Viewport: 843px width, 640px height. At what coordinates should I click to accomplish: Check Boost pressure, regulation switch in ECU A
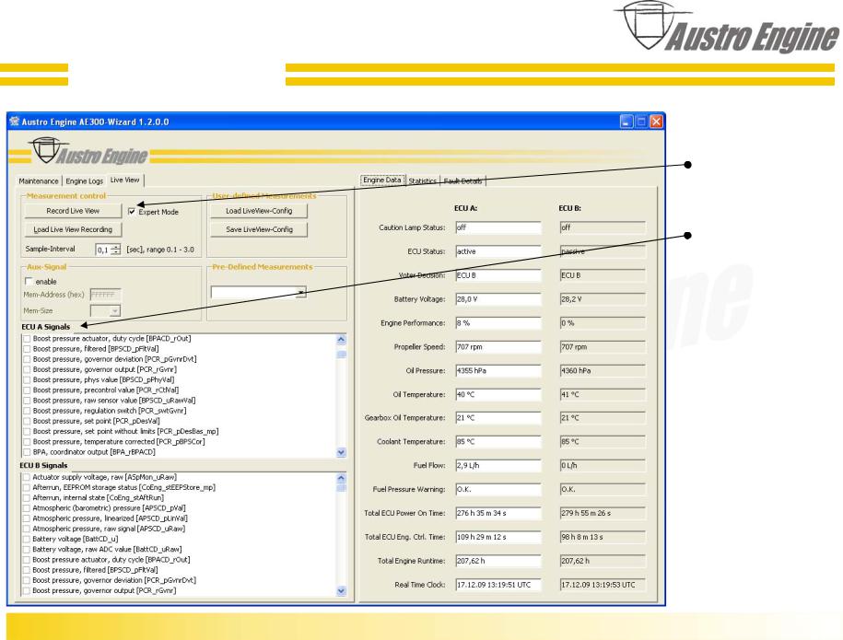(27, 411)
